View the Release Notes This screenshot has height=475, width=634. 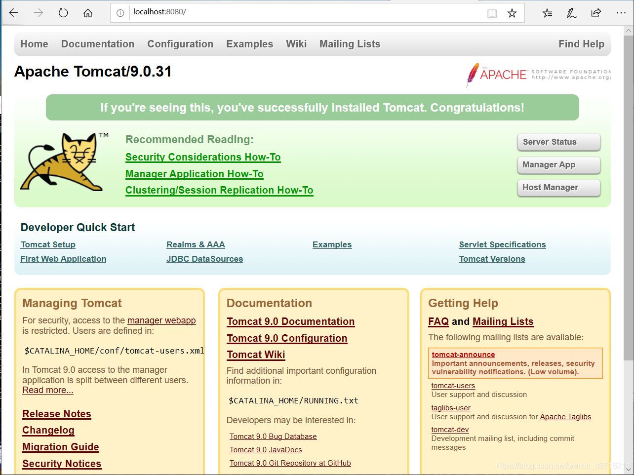pos(56,414)
